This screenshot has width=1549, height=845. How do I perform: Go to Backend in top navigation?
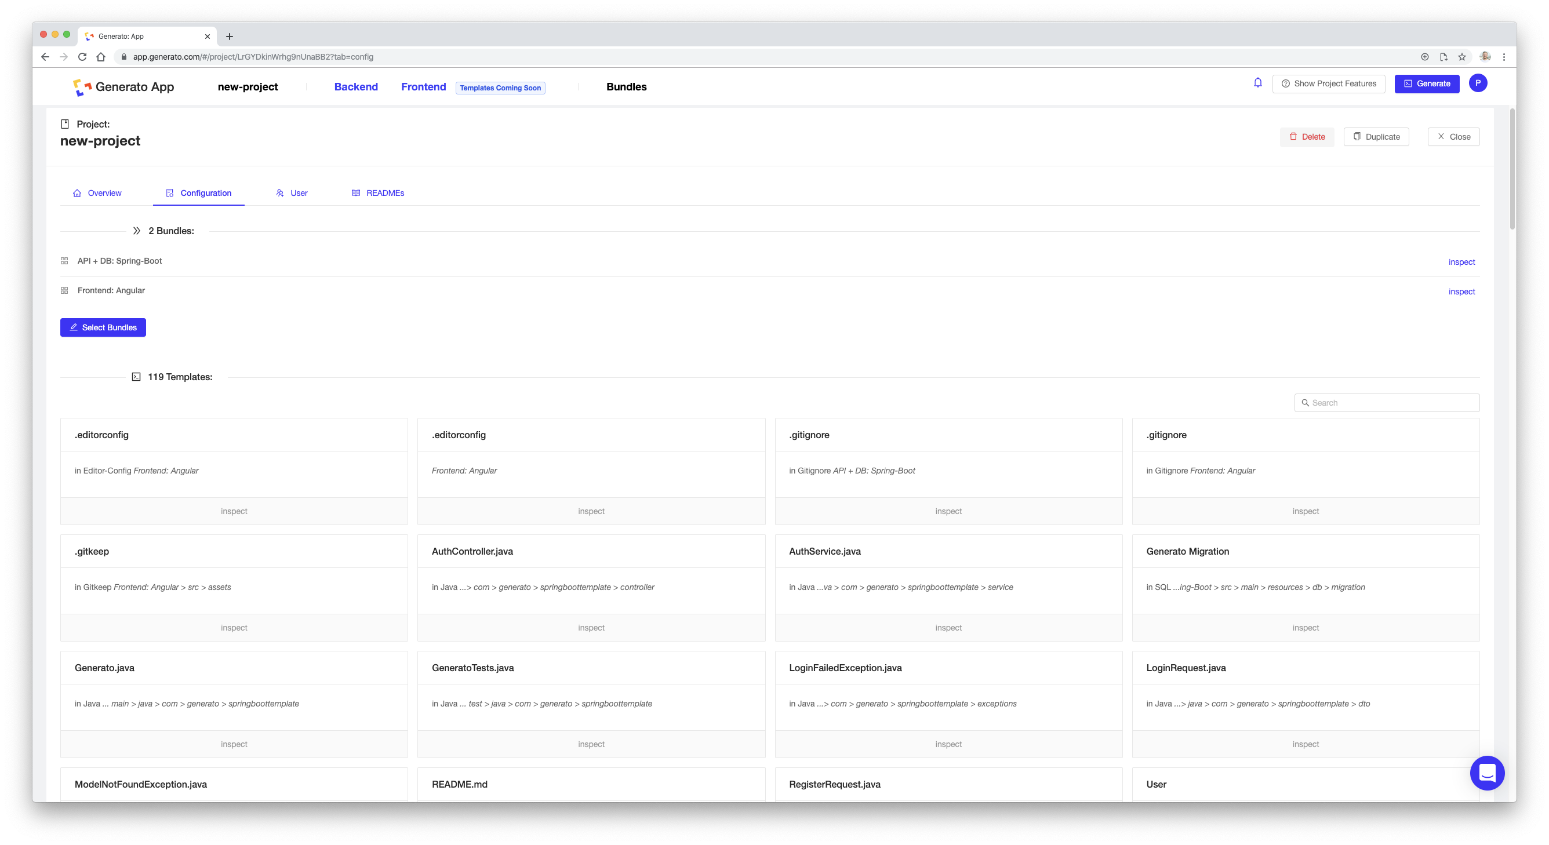tap(356, 86)
